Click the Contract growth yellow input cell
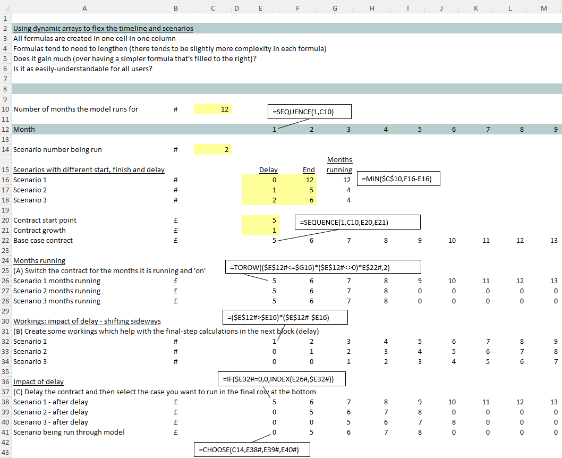 pos(260,230)
